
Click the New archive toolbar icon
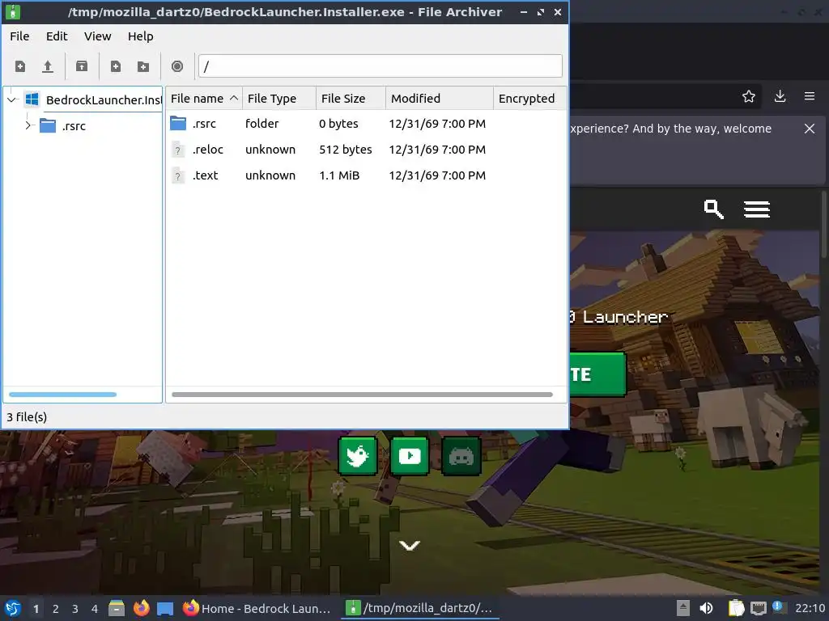(20, 66)
